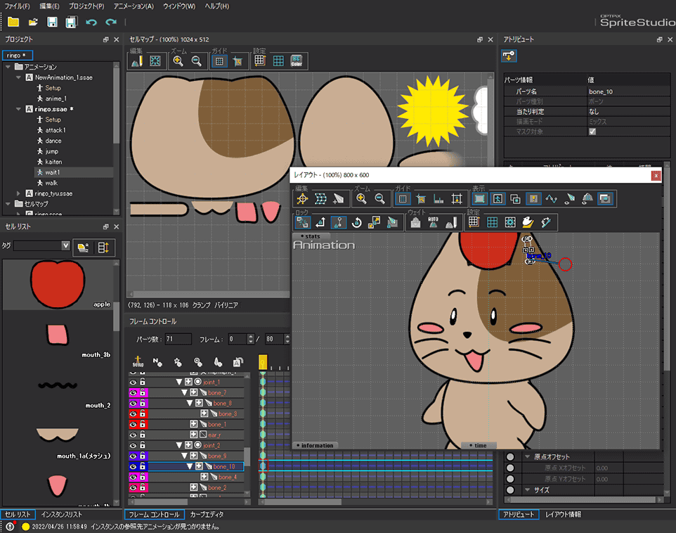Zoom out on the cell map

(x=197, y=61)
